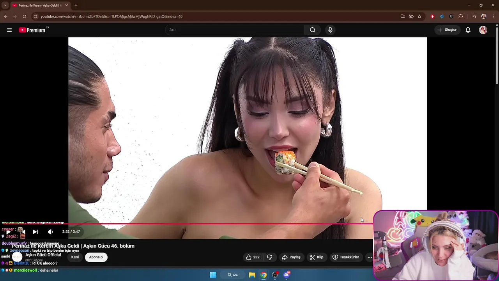Open the Chrome three-dot menu
The height and width of the screenshot is (281, 499).
click(493, 16)
